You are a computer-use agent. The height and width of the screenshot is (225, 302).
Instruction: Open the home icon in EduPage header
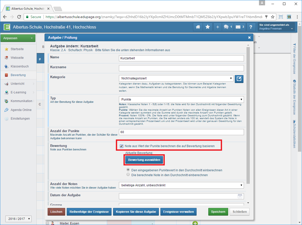[198, 27]
